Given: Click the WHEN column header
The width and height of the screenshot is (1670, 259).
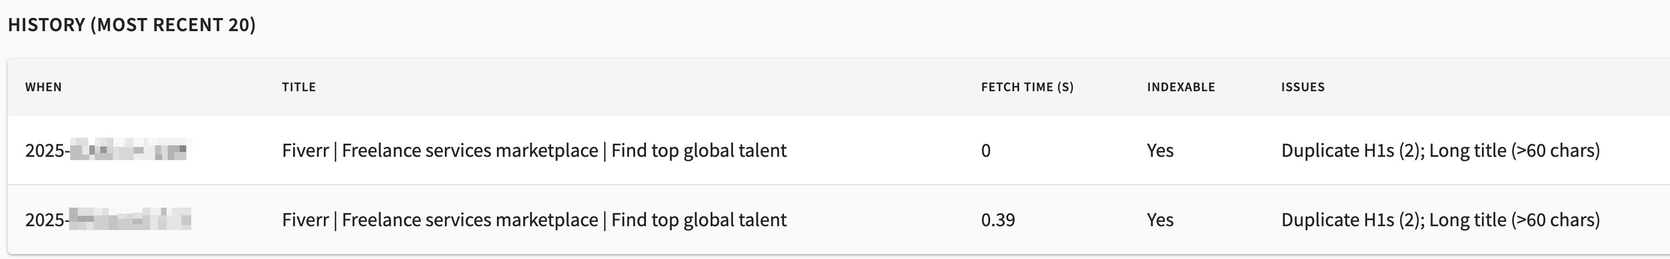Looking at the screenshot, I should point(43,87).
